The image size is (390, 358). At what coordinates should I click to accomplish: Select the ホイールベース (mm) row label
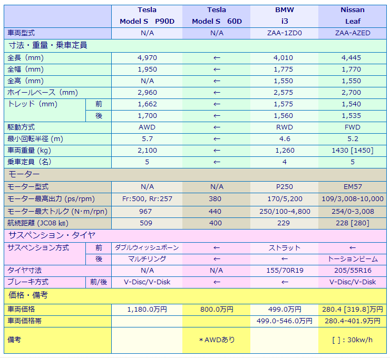(x=57, y=93)
